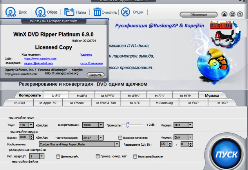Expand the дискретизации 48000 dropdown
This screenshot has width=248, height=170.
(101, 125)
